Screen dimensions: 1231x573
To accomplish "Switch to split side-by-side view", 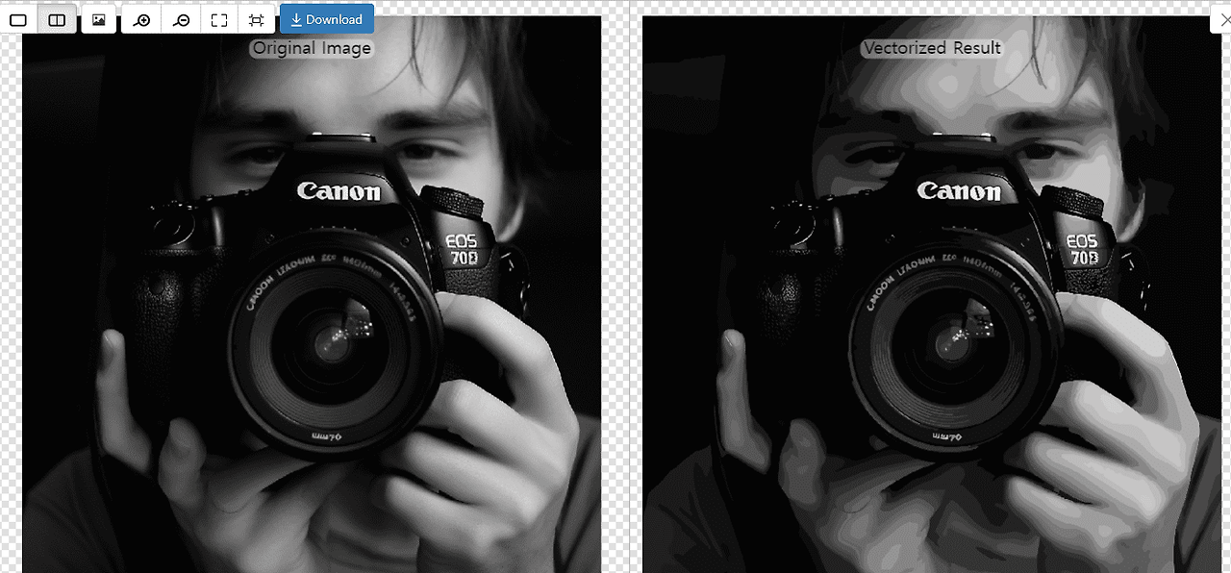I will click(x=57, y=19).
